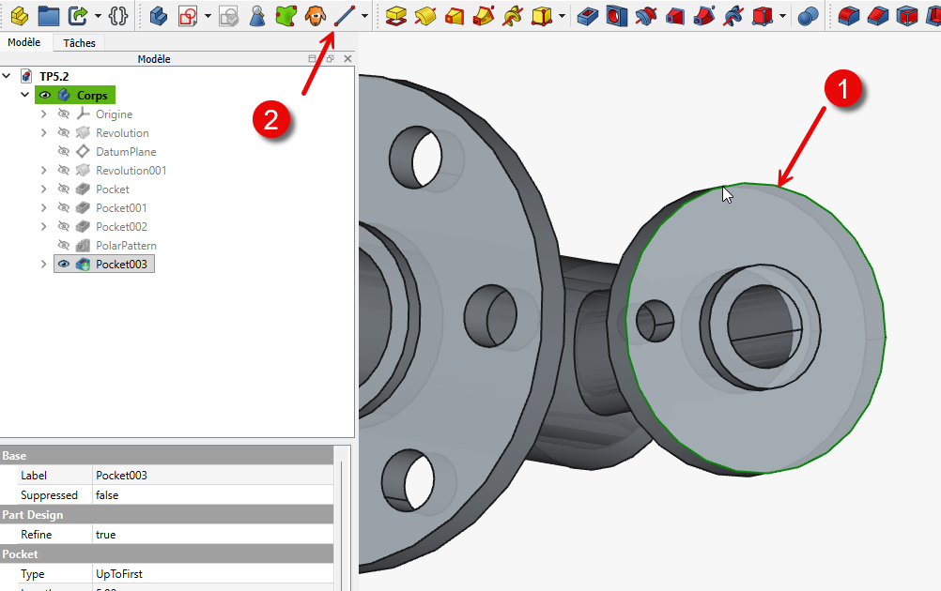The width and height of the screenshot is (941, 591).
Task: Collapse the Corps body tree node
Action: coord(25,96)
